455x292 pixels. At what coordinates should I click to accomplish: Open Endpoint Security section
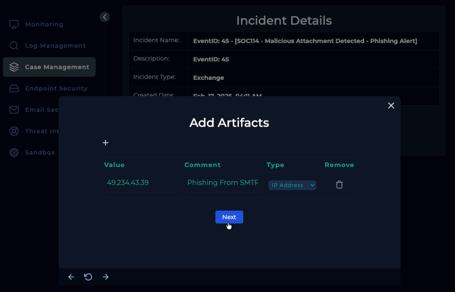tap(56, 89)
